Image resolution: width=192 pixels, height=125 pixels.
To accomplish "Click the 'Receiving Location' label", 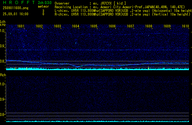I will tap(71, 7).
